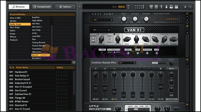
Task: Expand Control Room Pro preset dropdown
Action: (127, 63)
